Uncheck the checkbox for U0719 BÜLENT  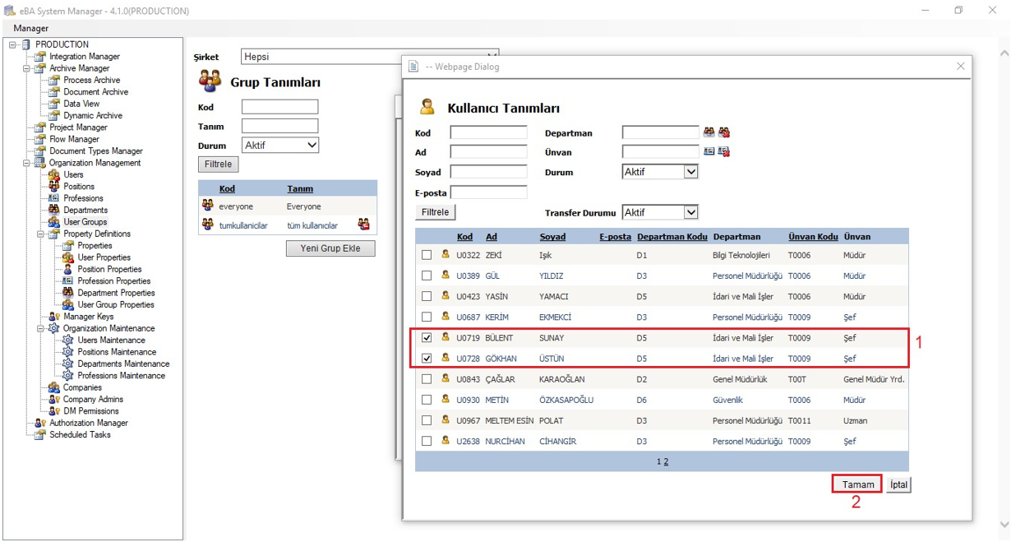point(427,337)
